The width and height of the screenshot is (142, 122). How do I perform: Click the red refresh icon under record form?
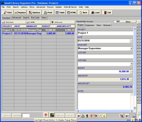coord(91,116)
